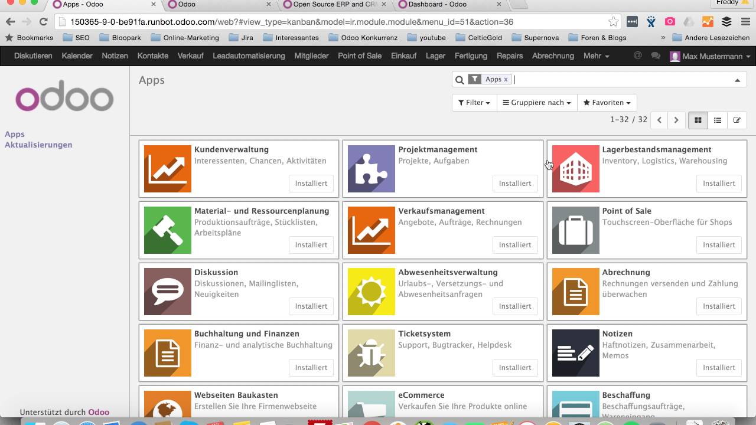Bookmark page with the star icon

pyautogui.click(x=613, y=22)
